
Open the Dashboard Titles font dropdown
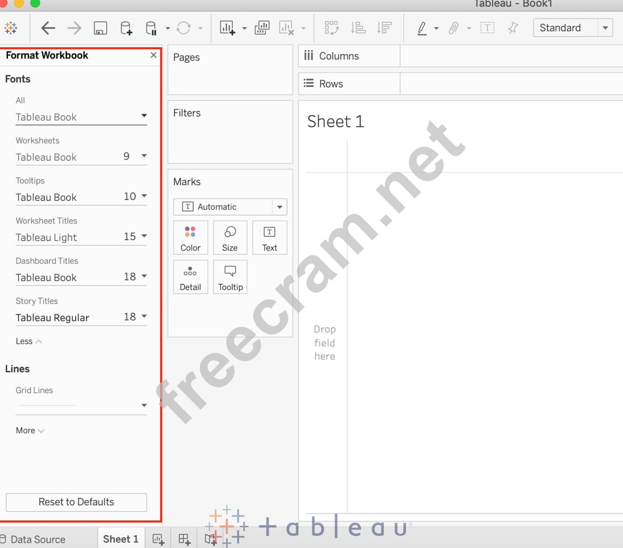coord(81,277)
